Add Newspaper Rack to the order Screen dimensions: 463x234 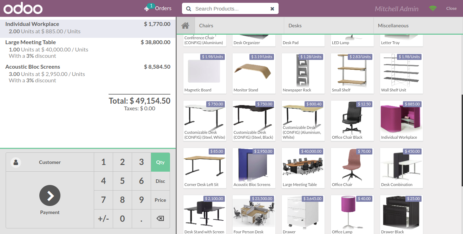coord(303,74)
